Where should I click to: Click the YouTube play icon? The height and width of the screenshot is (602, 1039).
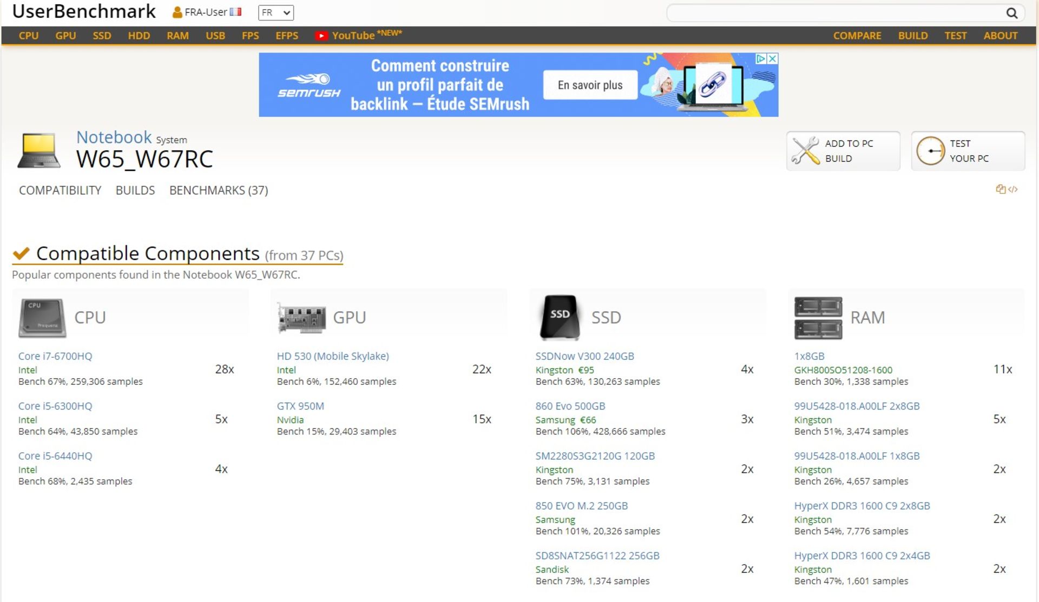[321, 36]
